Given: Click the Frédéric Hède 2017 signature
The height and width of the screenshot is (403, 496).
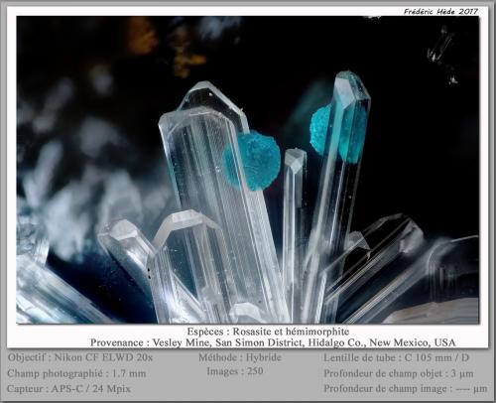Looking at the screenshot, I should [440, 11].
